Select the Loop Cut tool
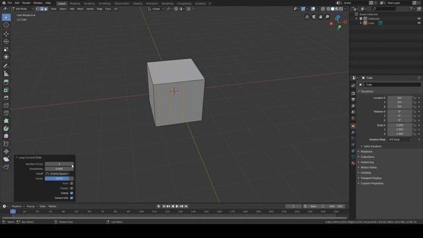The width and height of the screenshot is (423, 238). (6, 106)
